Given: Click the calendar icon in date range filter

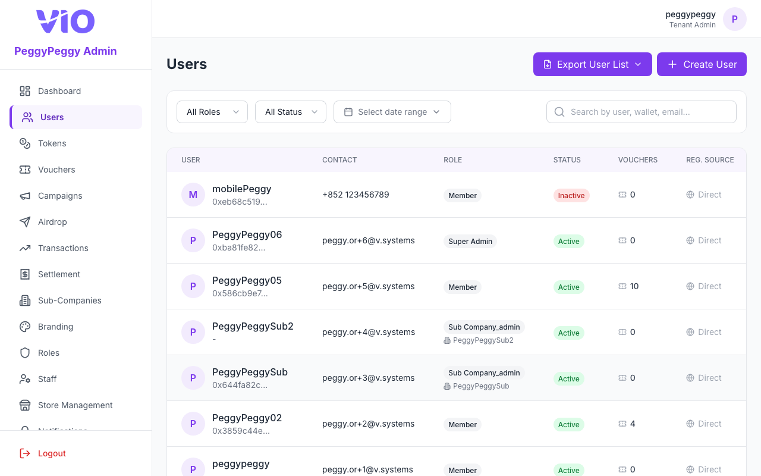Looking at the screenshot, I should tap(348, 112).
